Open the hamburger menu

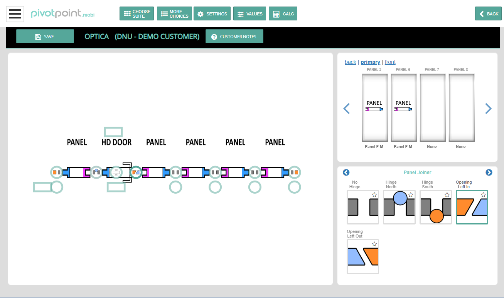coord(15,13)
